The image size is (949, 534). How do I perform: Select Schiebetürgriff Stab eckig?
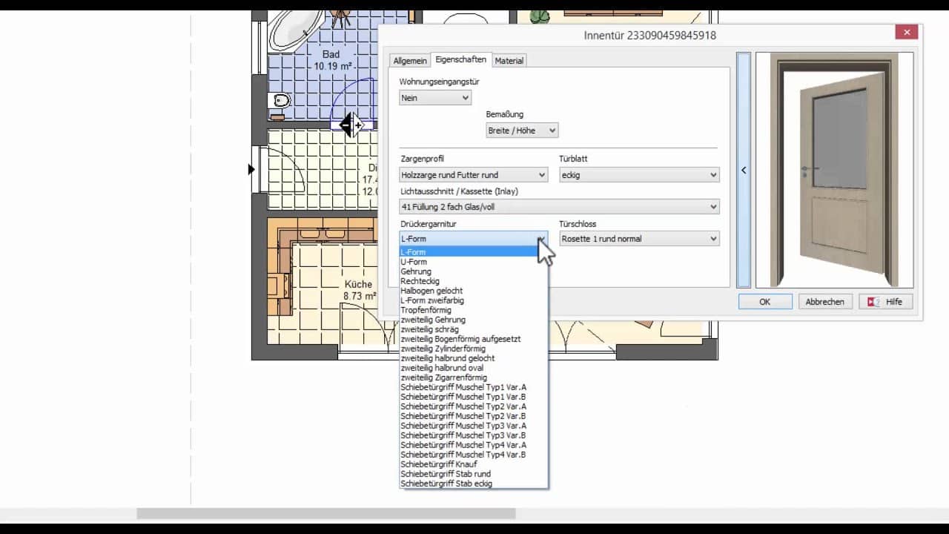pyautogui.click(x=473, y=484)
